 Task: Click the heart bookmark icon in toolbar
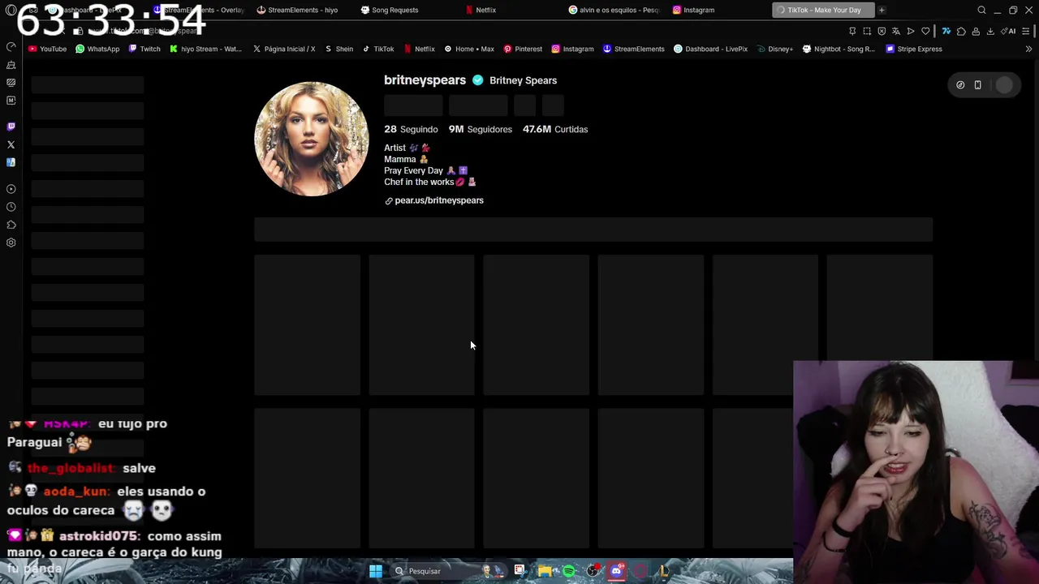tap(925, 31)
